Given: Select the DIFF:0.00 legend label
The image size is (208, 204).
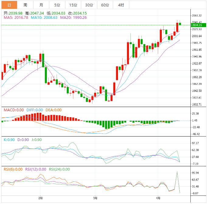Looking at the screenshot, I should pyautogui.click(x=35, y=110).
